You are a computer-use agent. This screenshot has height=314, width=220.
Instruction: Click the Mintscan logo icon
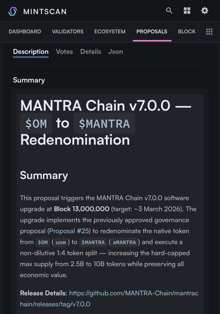[13, 11]
